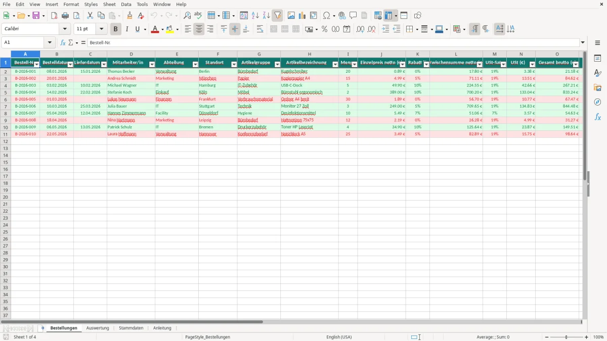Cut the selection with scissors icon
The image size is (607, 341).
click(90, 16)
